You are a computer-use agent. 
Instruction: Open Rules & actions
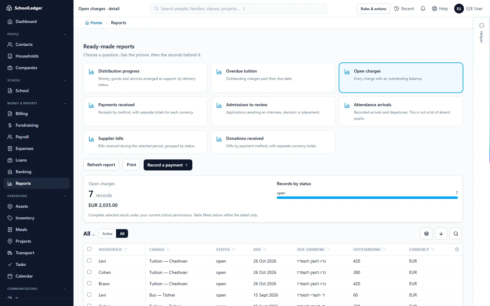[x=373, y=9]
